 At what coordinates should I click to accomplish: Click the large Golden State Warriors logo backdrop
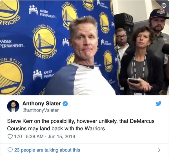pos(45,42)
